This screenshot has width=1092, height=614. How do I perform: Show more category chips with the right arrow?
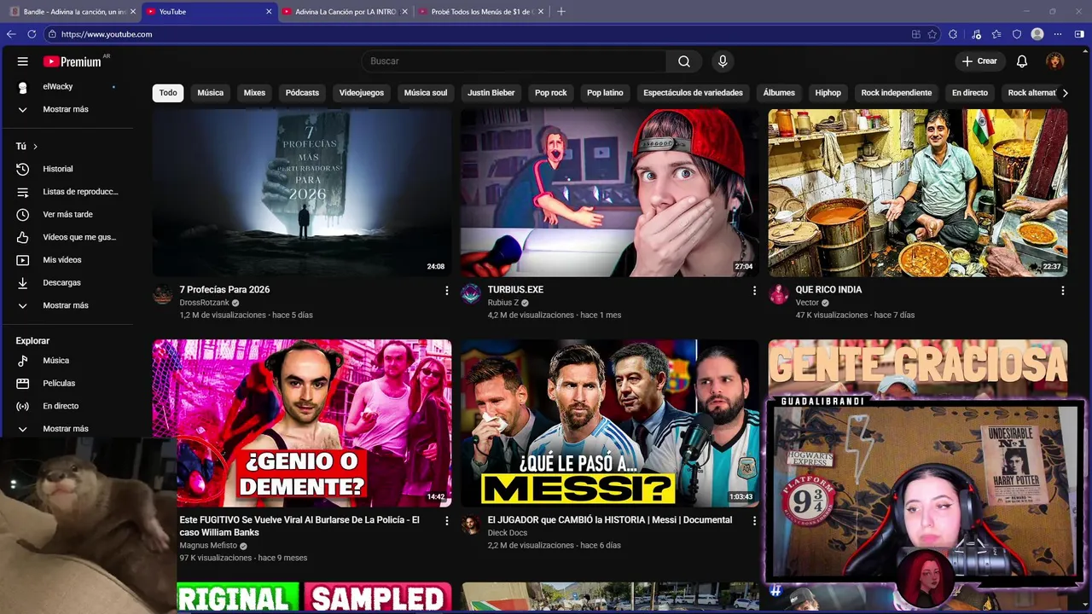coord(1064,93)
